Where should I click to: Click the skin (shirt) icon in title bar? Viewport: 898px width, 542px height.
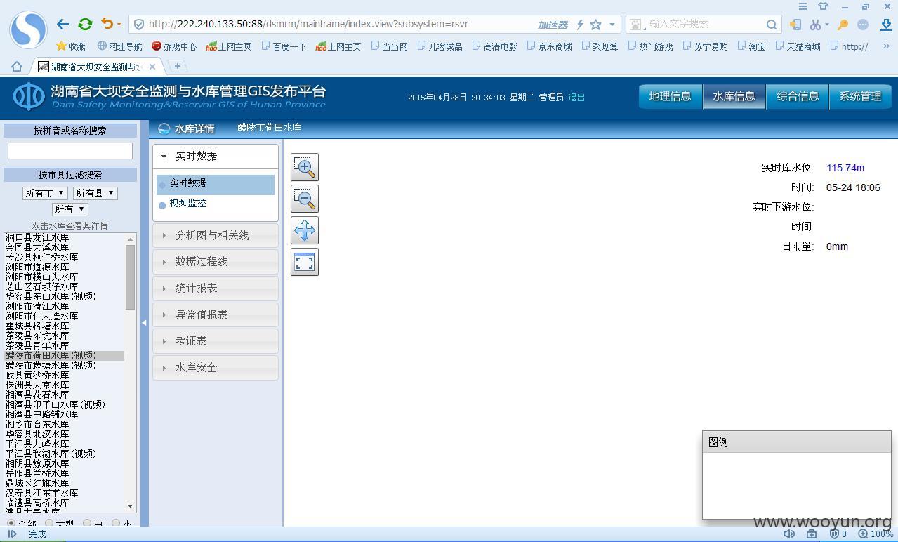(823, 6)
